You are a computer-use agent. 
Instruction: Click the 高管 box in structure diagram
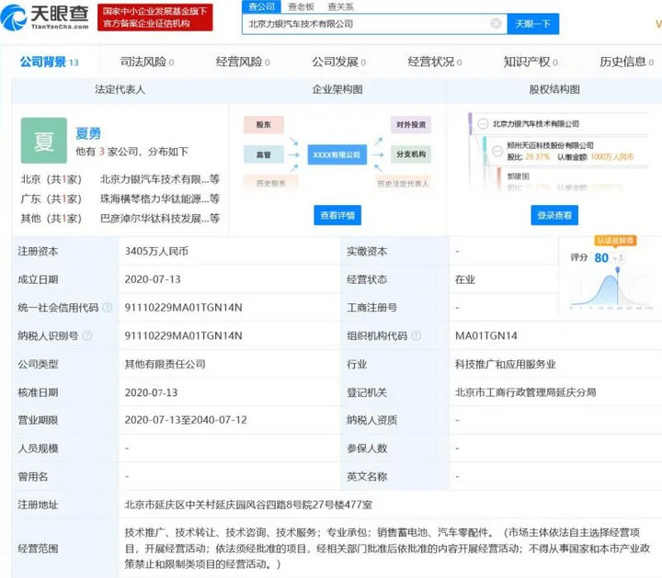click(264, 154)
